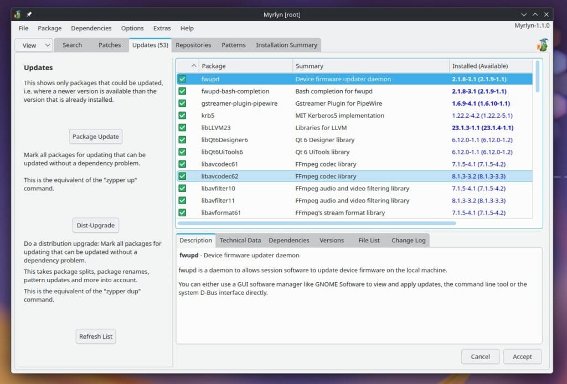The image size is (567, 384).
Task: Toggle the libQt6Designer6 checkbox
Action: click(x=183, y=140)
